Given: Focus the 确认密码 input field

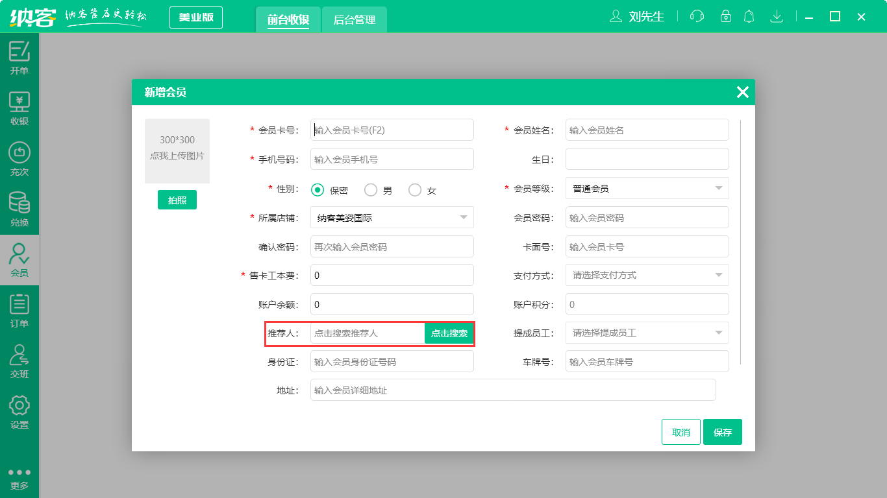Looking at the screenshot, I should (x=392, y=246).
